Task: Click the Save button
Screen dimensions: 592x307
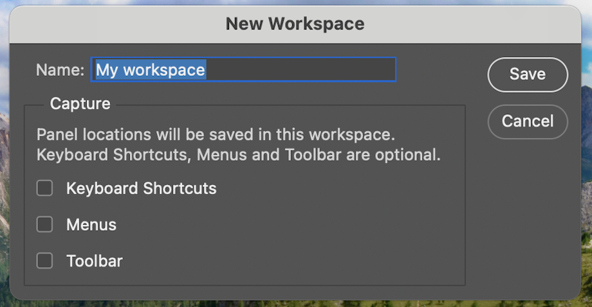Action: [x=528, y=75]
